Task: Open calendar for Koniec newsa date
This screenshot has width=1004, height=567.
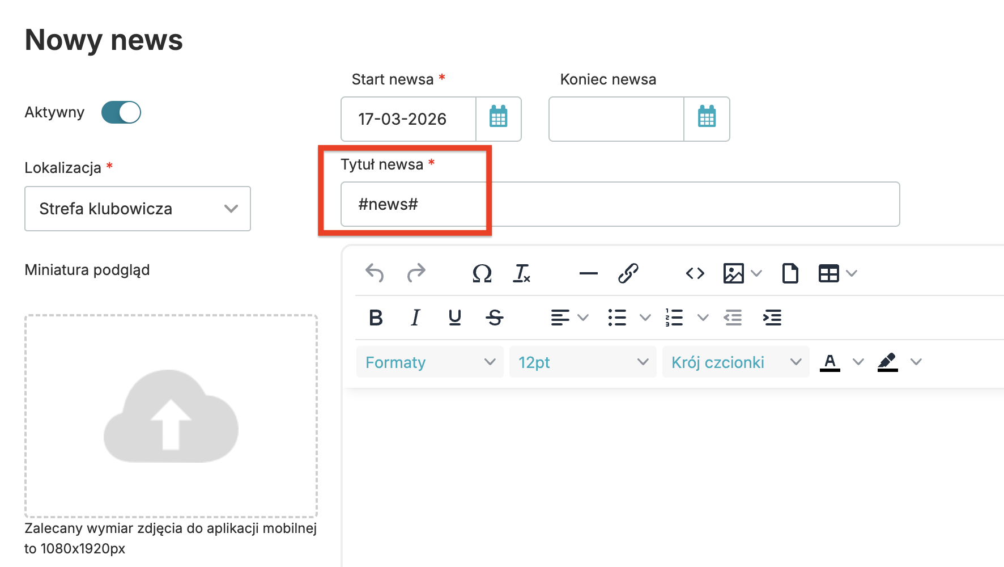Action: 707,119
